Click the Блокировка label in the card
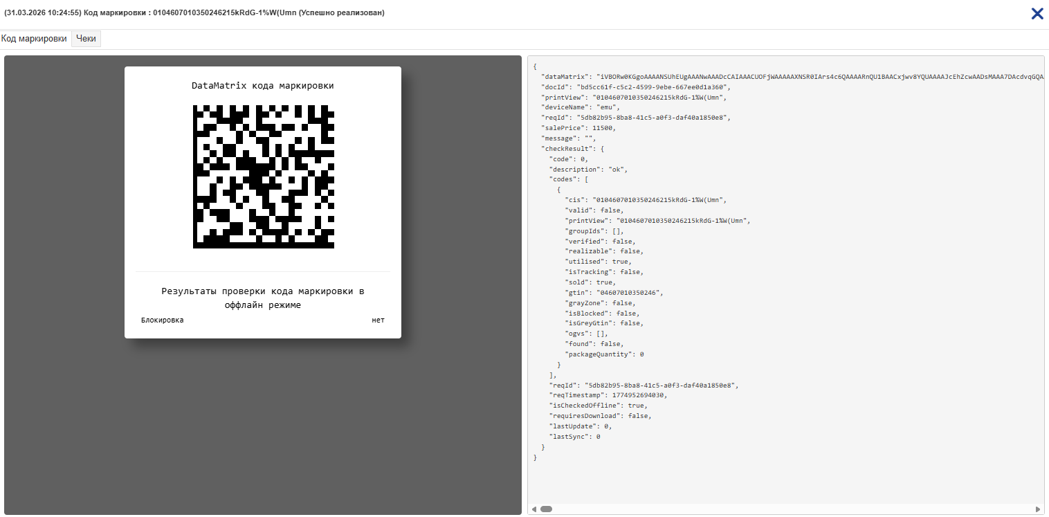Image resolution: width=1049 pixels, height=517 pixels. tap(163, 320)
